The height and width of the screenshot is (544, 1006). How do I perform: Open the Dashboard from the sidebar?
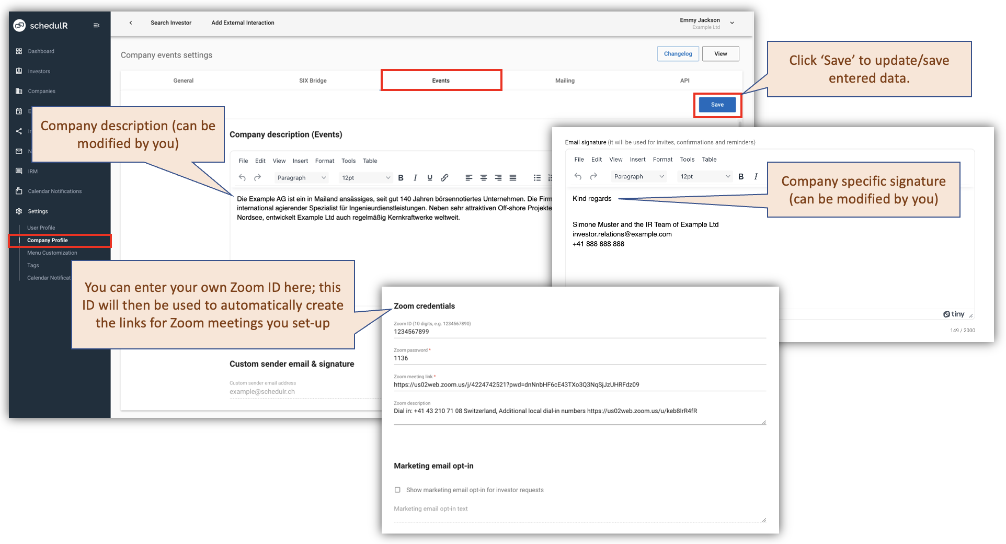pyautogui.click(x=19, y=51)
